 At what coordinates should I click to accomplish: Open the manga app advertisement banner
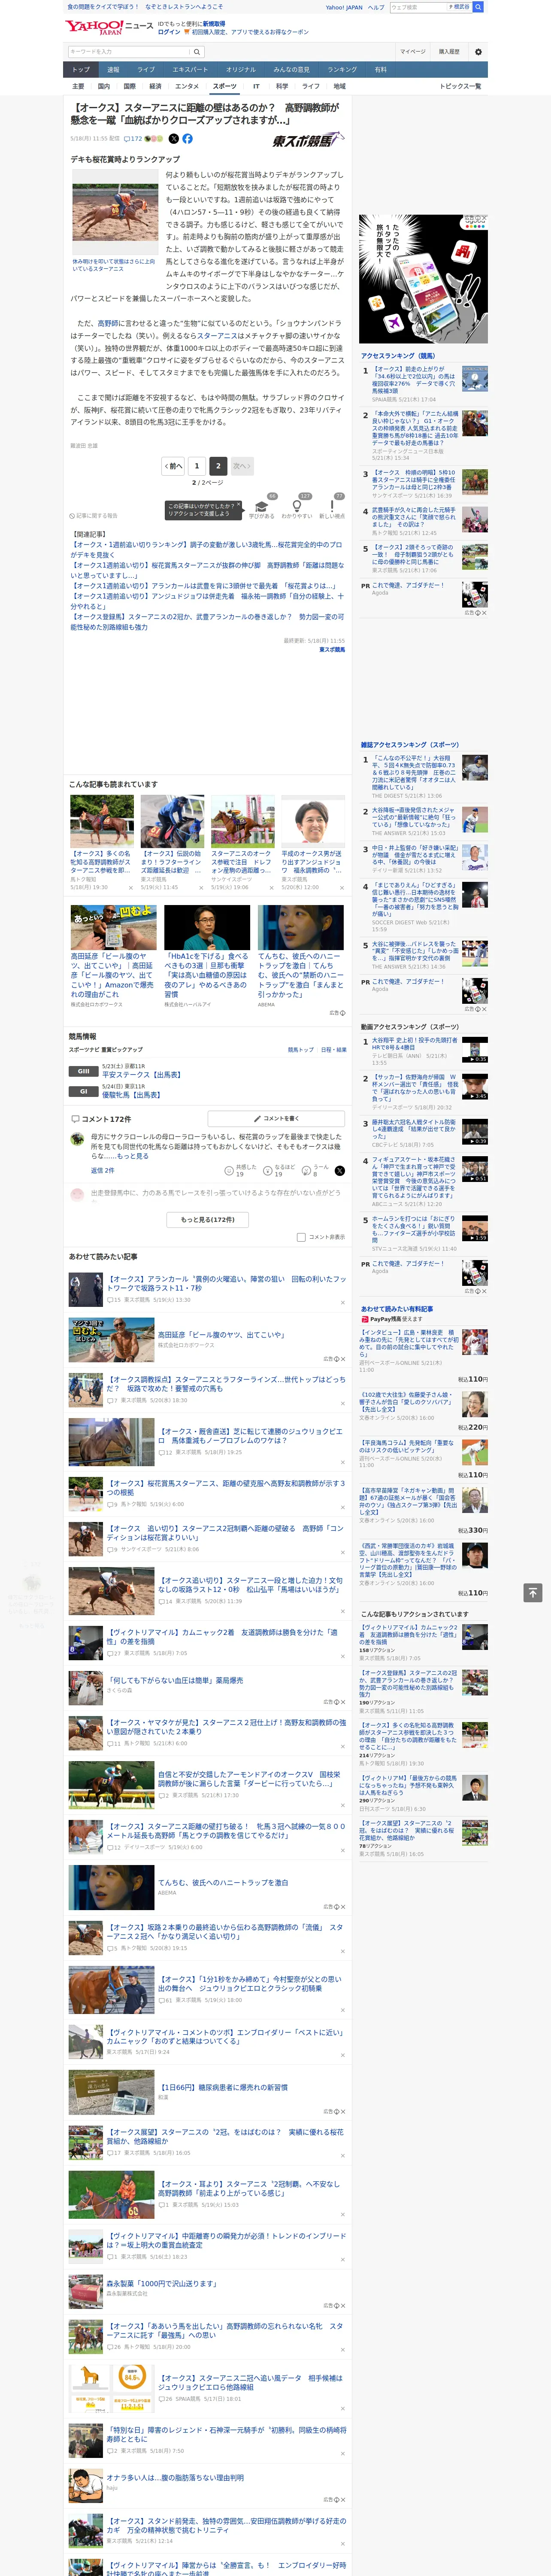pos(424,279)
